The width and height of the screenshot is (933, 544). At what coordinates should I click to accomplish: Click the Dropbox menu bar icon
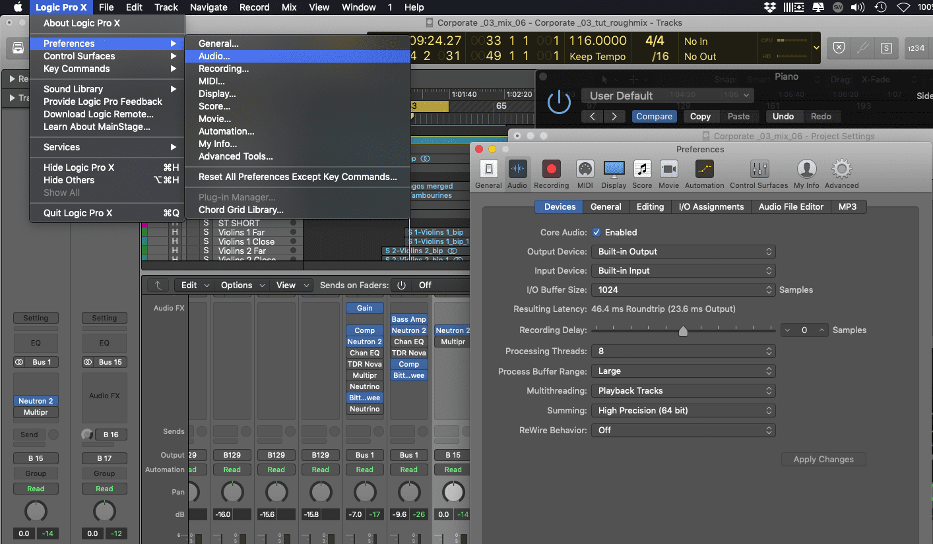click(769, 7)
